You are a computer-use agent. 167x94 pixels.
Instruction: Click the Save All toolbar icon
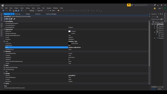pos(19,11)
